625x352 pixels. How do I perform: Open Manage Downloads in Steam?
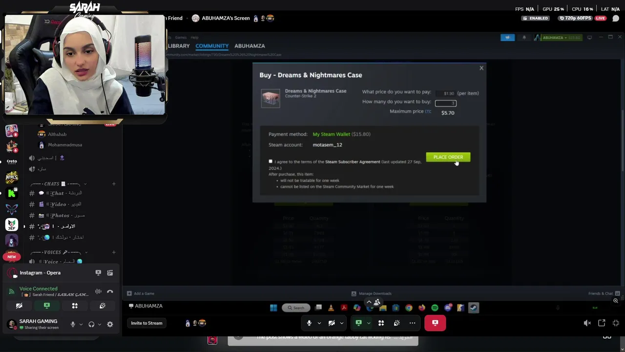[372, 293]
